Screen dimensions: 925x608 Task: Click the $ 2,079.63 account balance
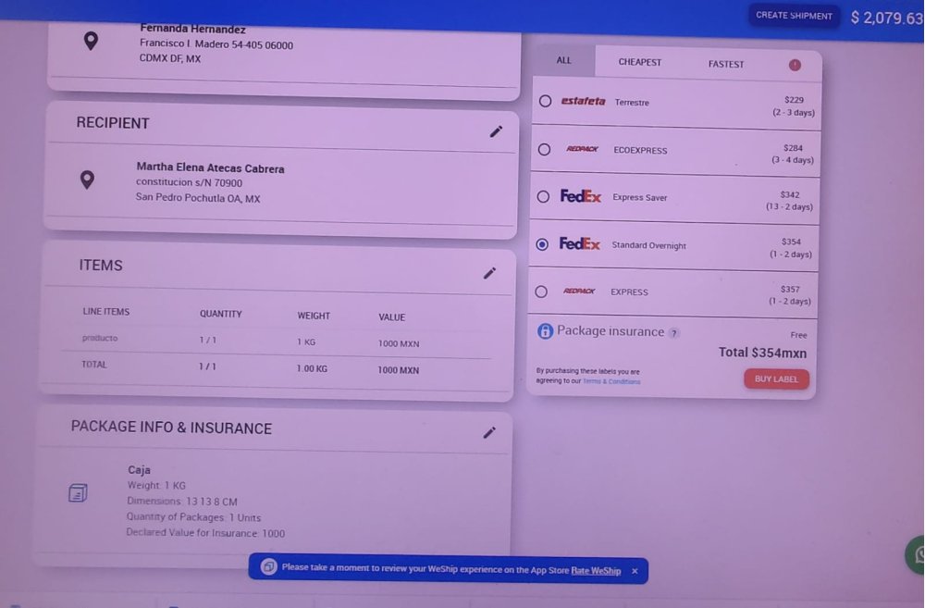tap(887, 18)
